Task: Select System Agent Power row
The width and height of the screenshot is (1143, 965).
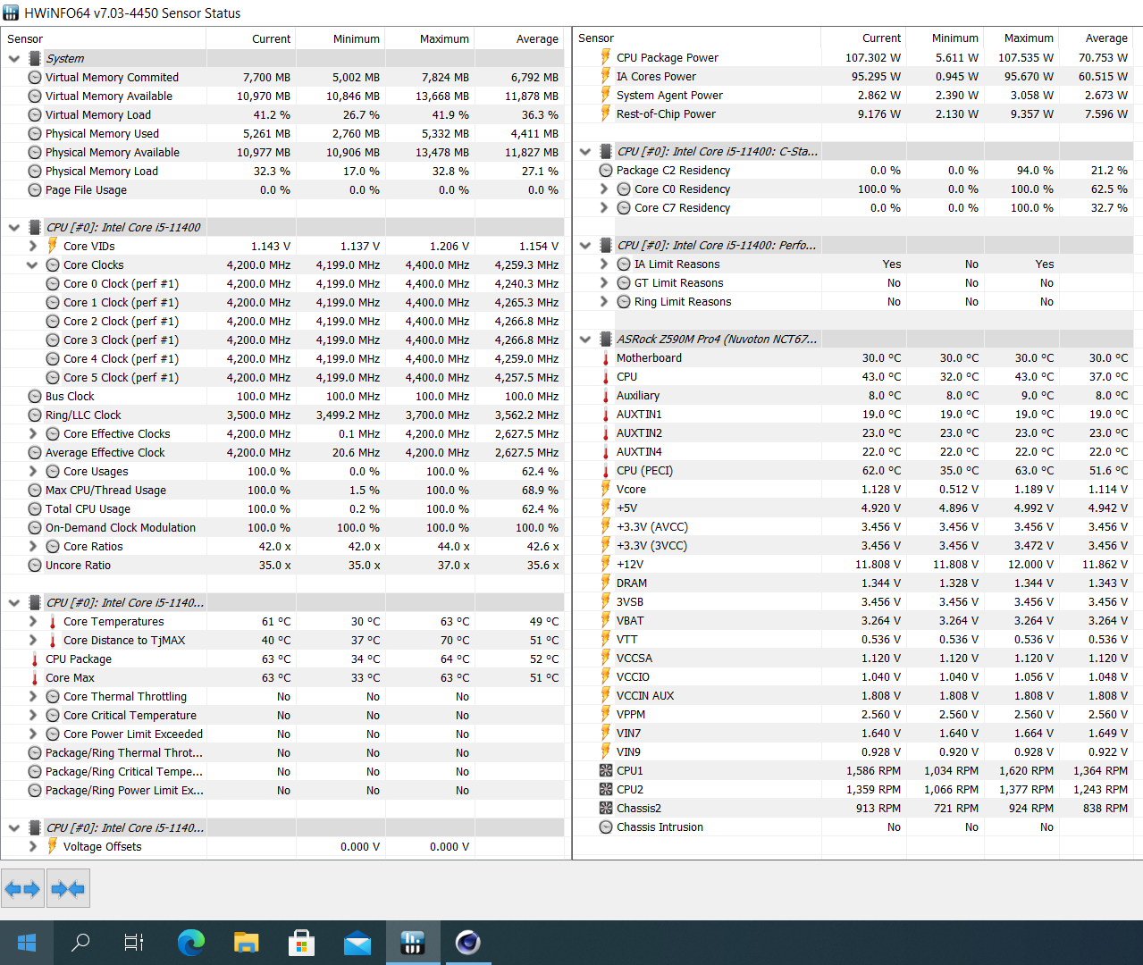Action: tap(853, 95)
